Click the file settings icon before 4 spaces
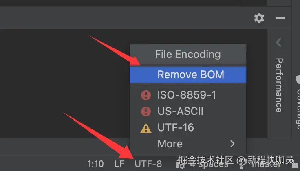 pos(180,165)
